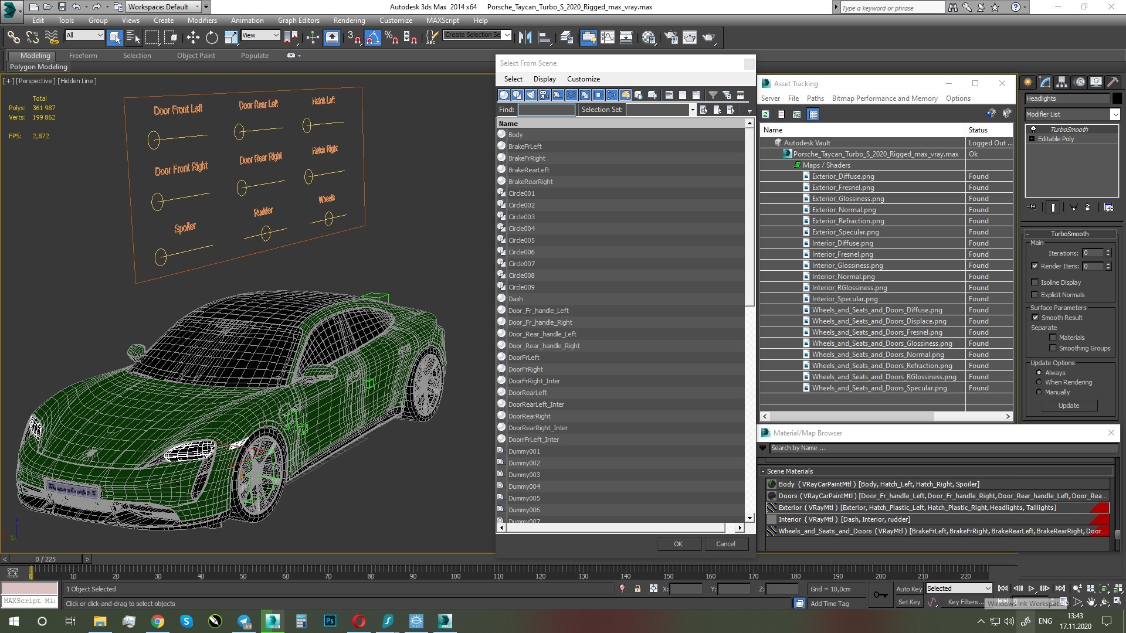Activate the Select Object tool
This screenshot has width=1126, height=633.
point(114,38)
